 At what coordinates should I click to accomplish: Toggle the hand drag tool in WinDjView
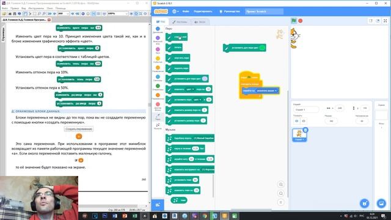click(x=25, y=13)
